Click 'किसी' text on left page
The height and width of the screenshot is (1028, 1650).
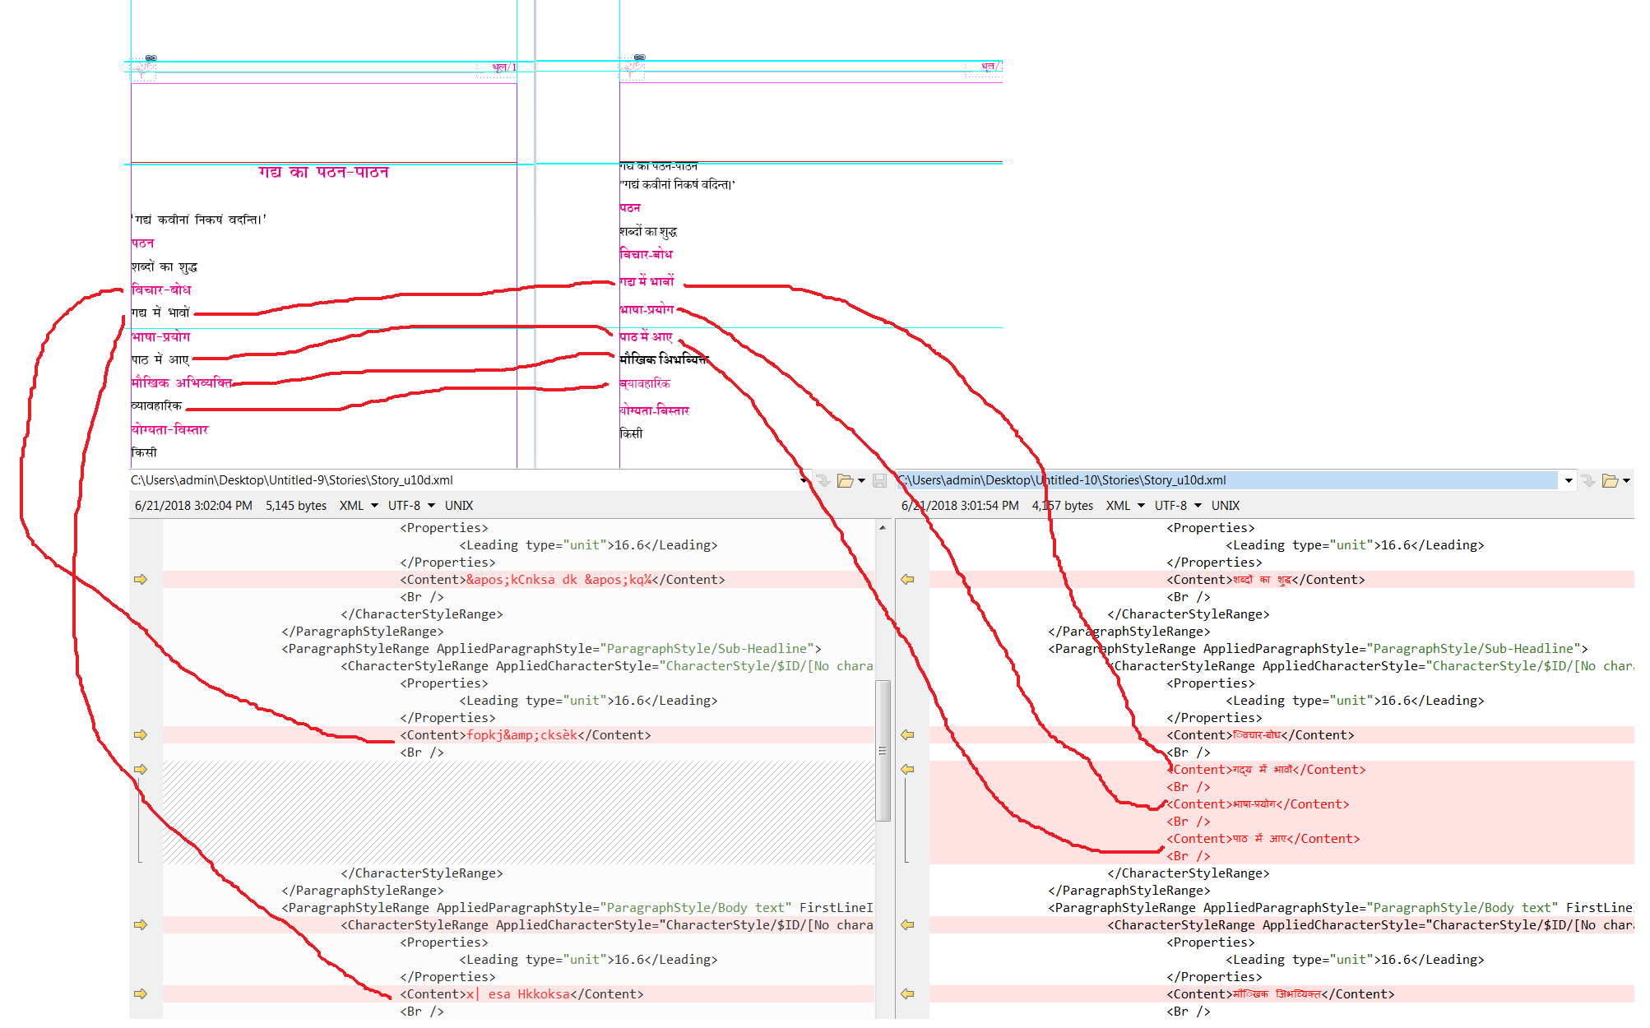coord(144,452)
